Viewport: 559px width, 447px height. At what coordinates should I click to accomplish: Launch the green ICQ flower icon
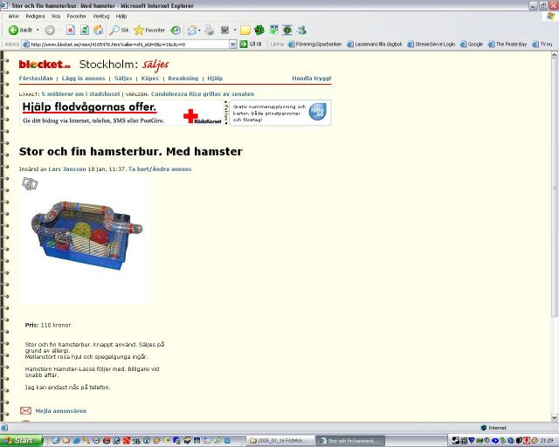(259, 31)
